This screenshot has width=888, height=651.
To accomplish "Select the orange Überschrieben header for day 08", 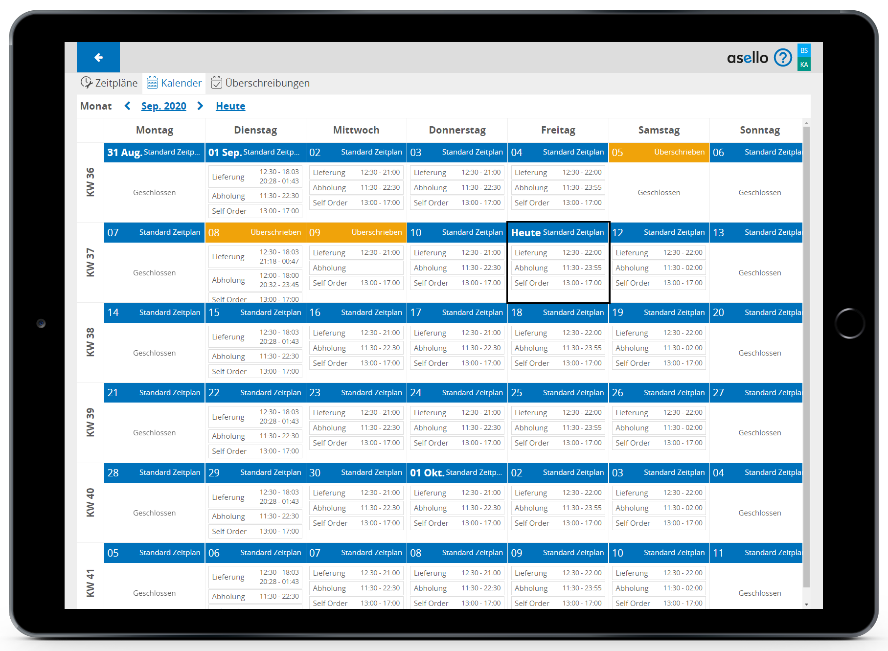I will click(255, 232).
